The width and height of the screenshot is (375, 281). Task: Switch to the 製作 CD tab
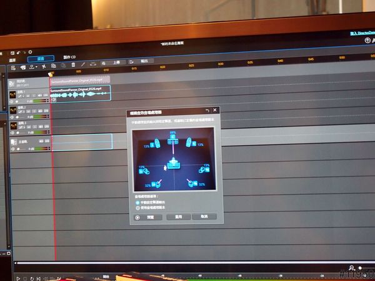[69, 57]
